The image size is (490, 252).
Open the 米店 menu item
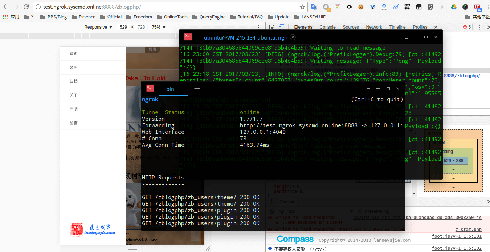93,67
